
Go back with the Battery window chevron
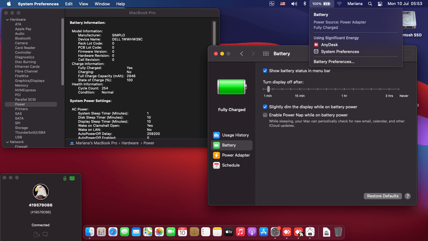[x=242, y=54]
